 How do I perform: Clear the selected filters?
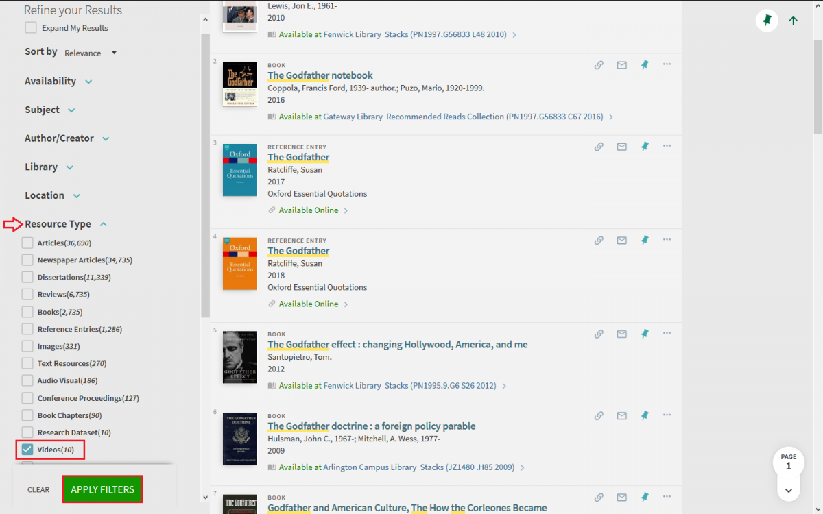point(38,490)
